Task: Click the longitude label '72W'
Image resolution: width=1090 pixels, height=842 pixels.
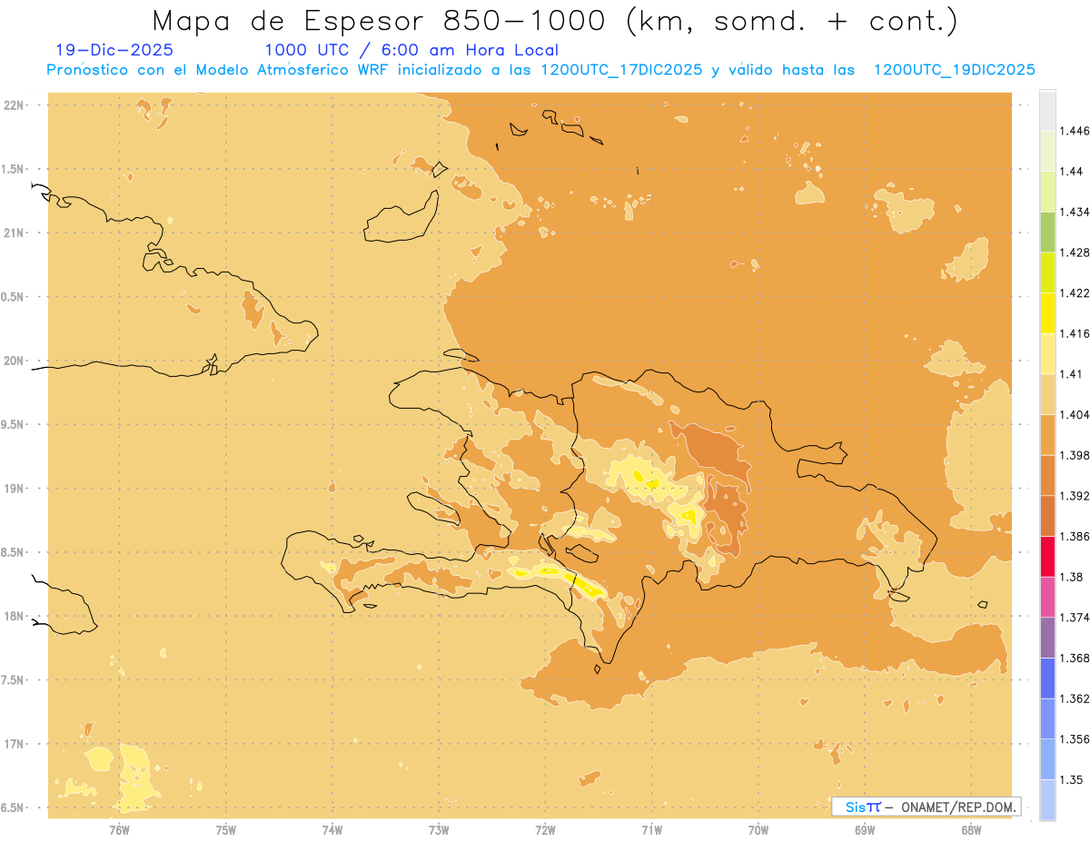Action: tap(545, 830)
